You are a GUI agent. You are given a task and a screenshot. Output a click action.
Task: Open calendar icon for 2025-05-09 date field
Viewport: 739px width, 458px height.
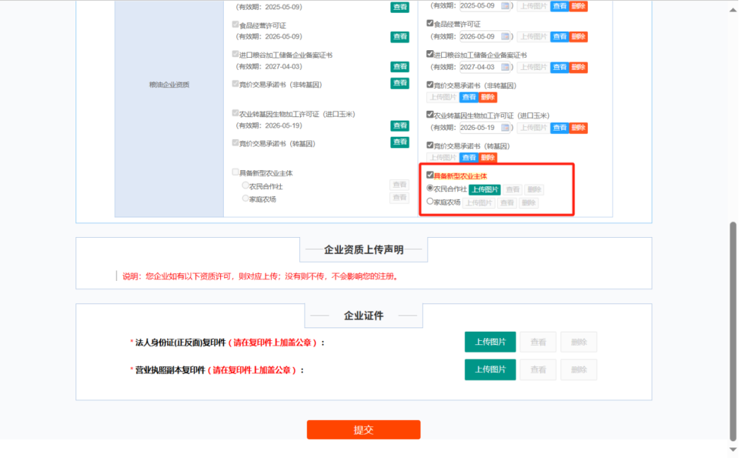click(x=505, y=6)
